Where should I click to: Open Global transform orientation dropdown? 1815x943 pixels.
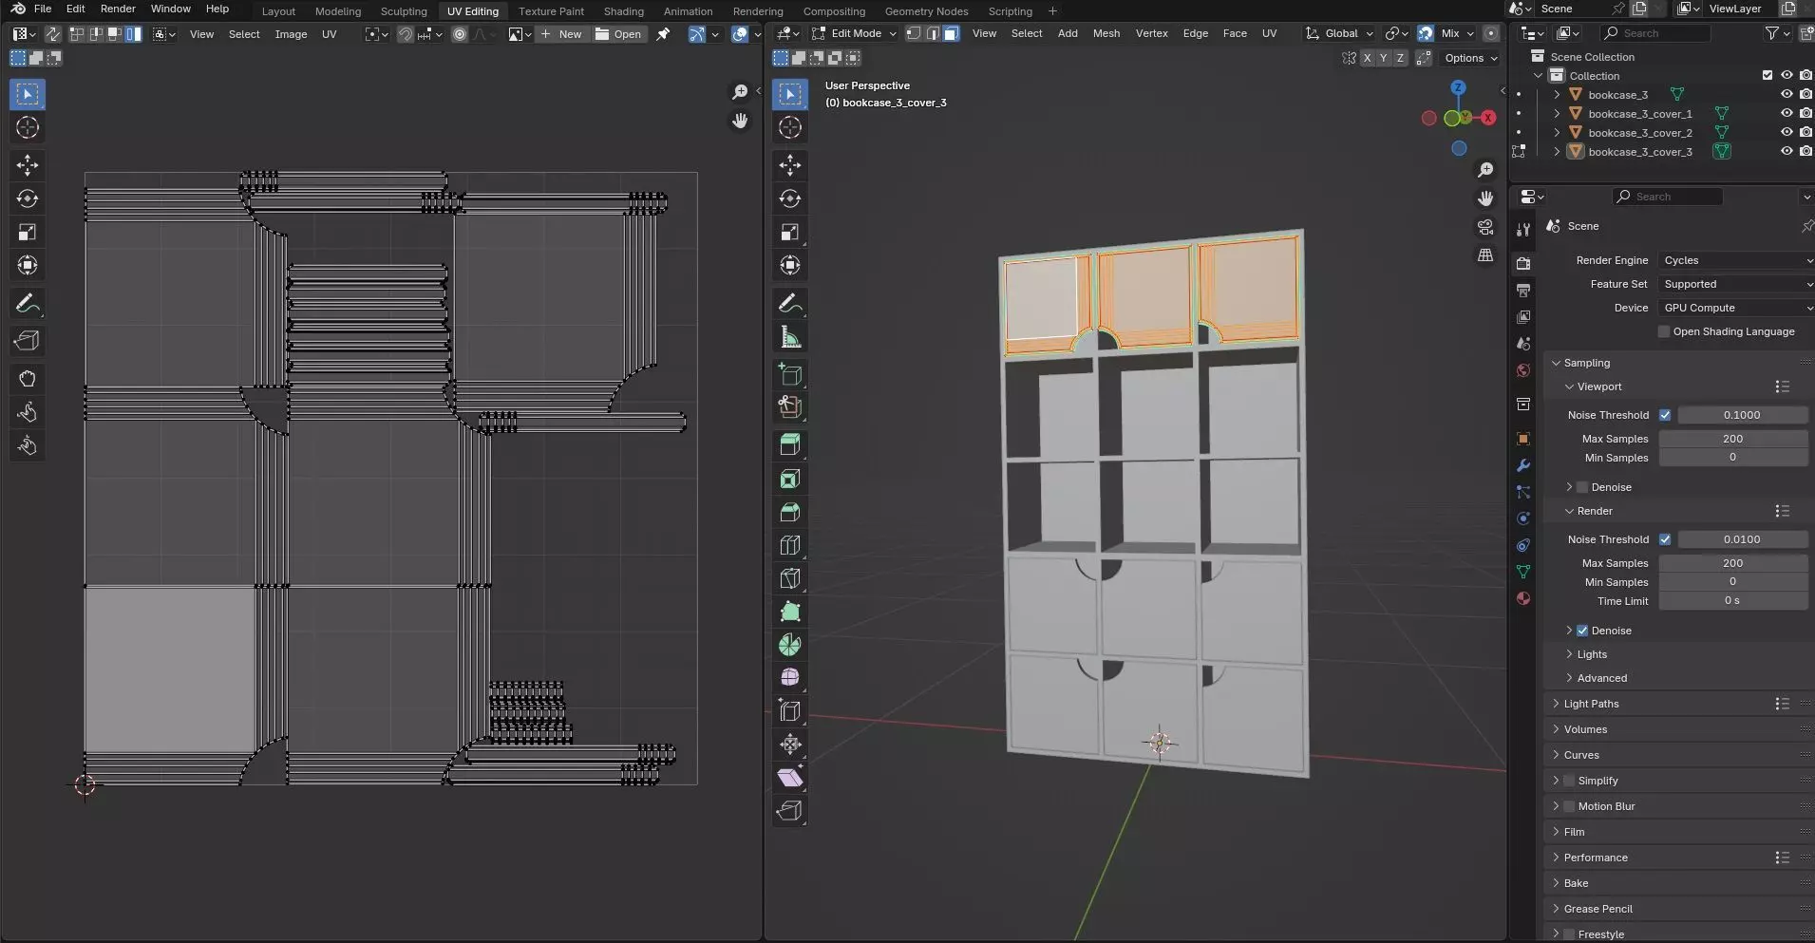click(x=1339, y=33)
